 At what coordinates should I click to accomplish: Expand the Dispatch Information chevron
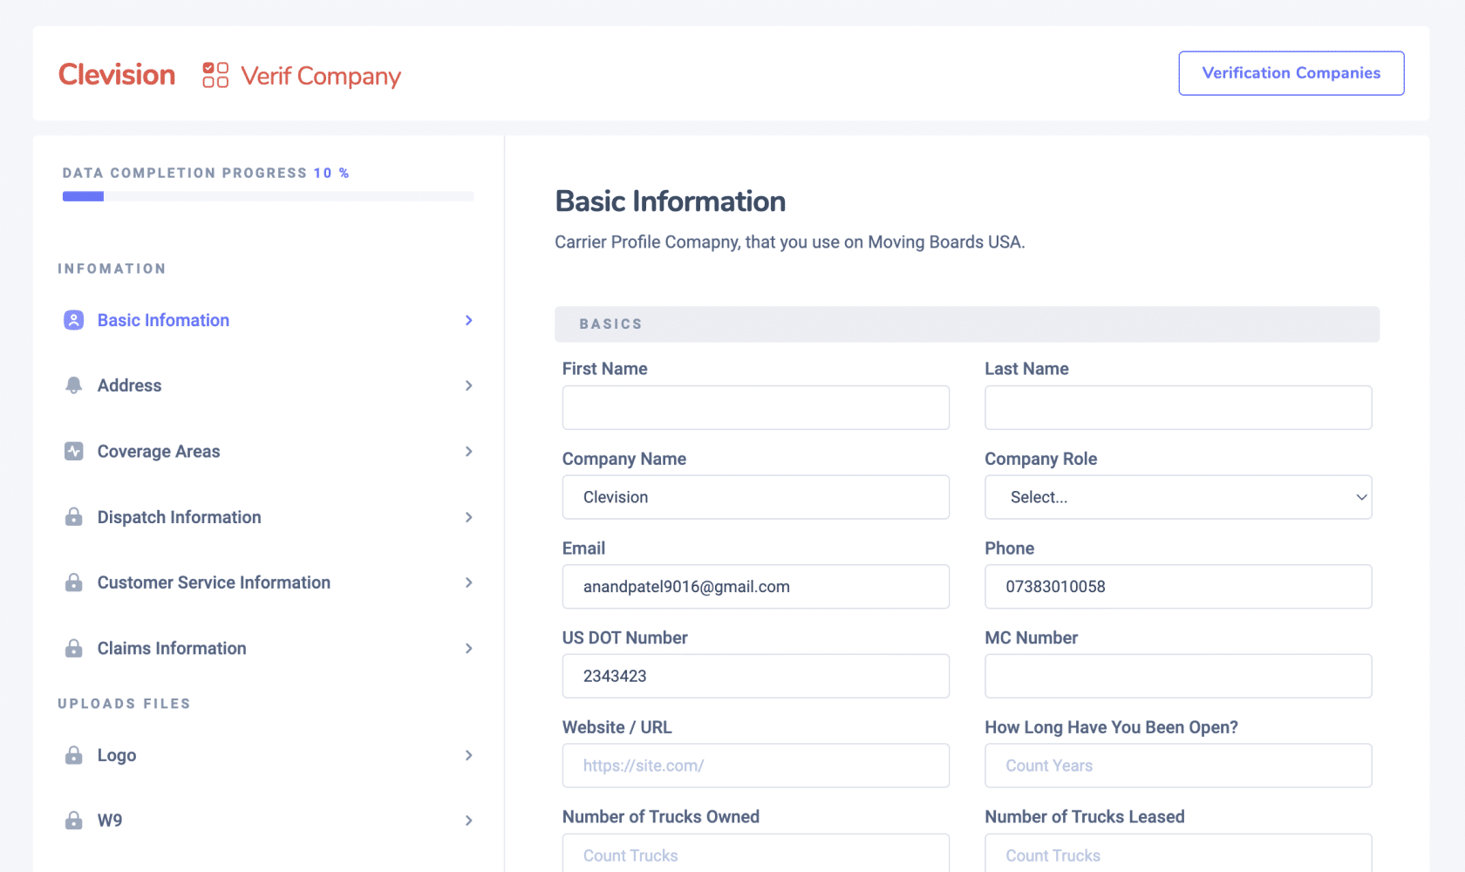pos(468,517)
